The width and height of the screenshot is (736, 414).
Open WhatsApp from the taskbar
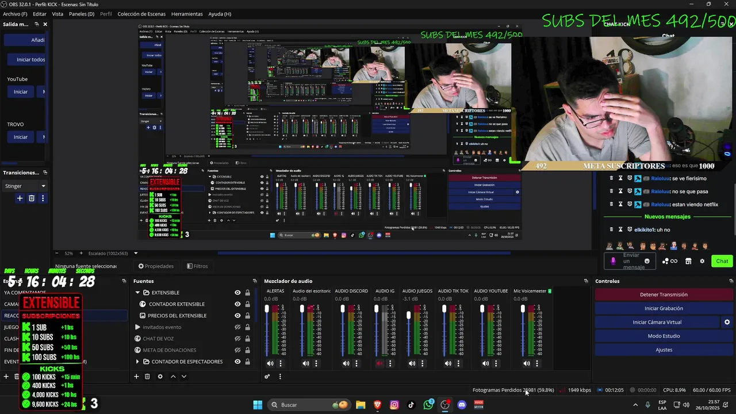click(428, 405)
